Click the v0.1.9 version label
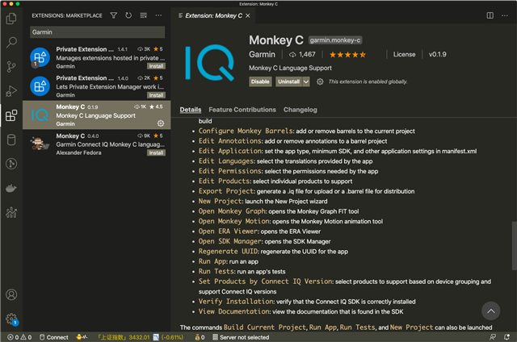This screenshot has height=342, width=517. click(437, 55)
